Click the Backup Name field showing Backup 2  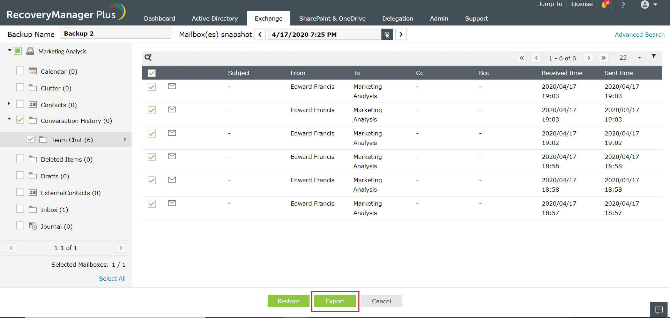[x=115, y=33]
